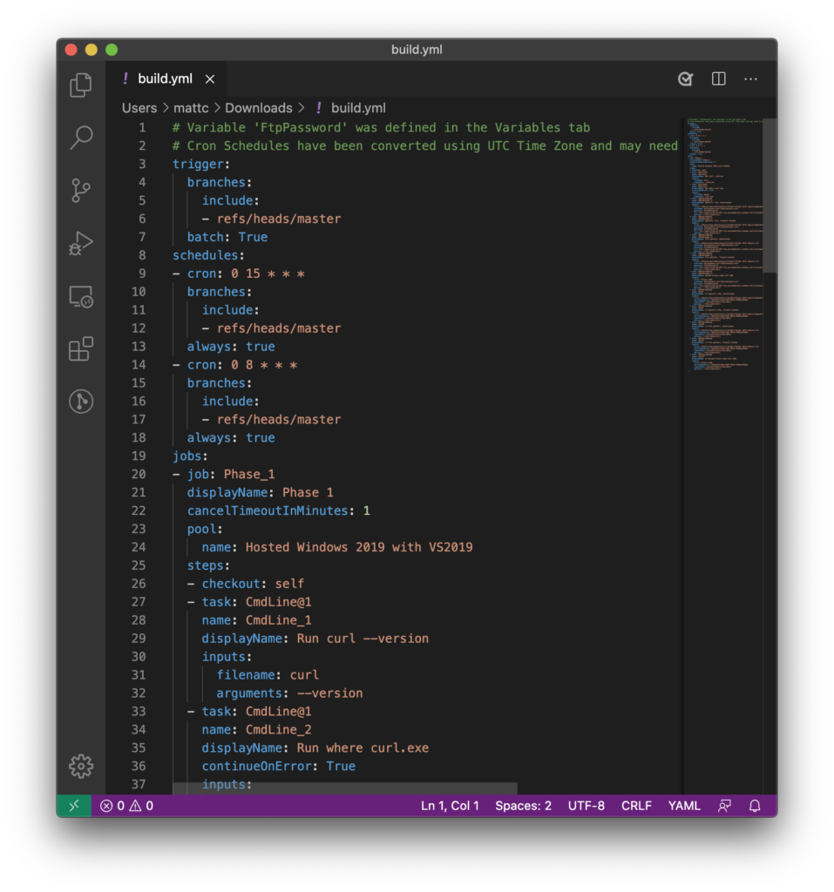The height and width of the screenshot is (892, 834).
Task: Open the Manage gear menu
Action: 80,765
